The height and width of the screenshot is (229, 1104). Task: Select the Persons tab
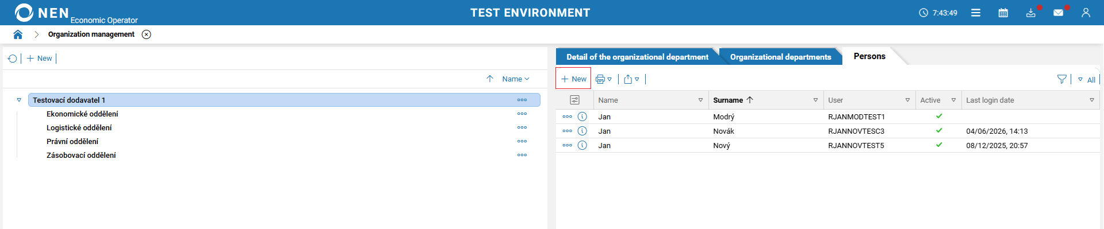click(869, 56)
